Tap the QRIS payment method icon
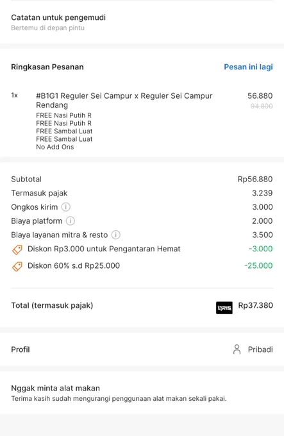 coord(224,308)
